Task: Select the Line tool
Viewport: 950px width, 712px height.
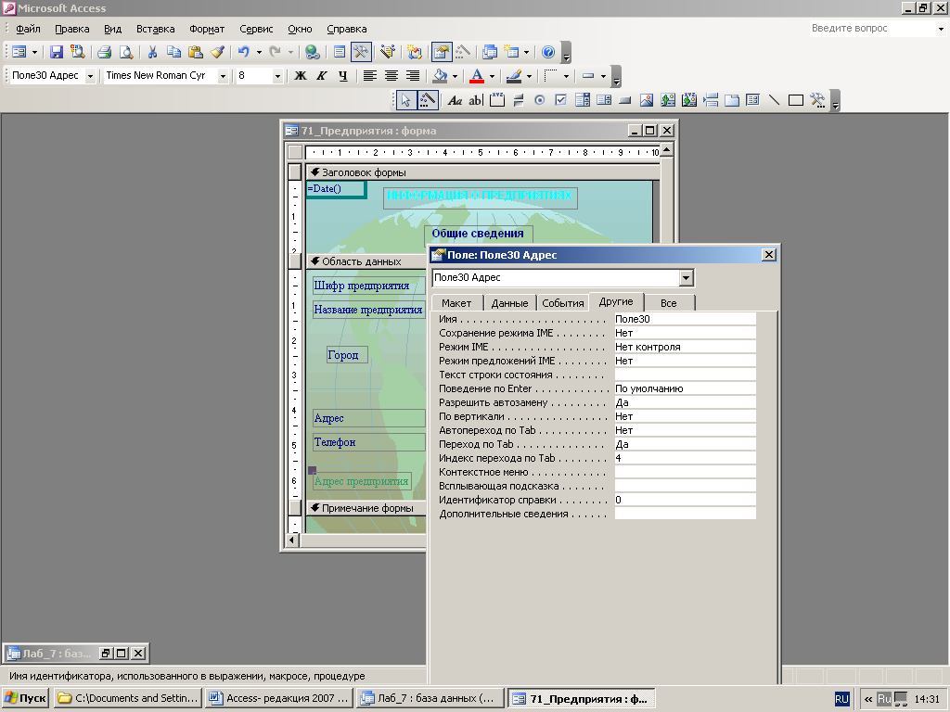Action: pos(775,100)
